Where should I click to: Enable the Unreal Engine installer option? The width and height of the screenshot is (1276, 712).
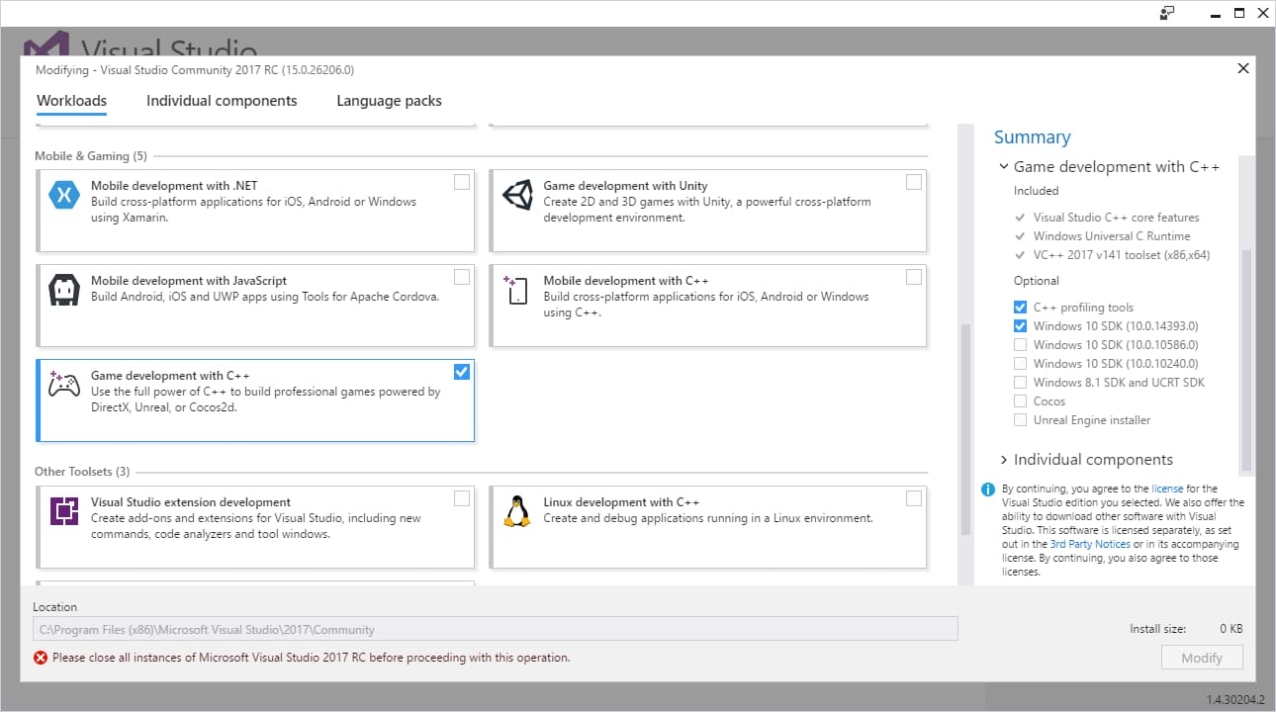(1020, 420)
